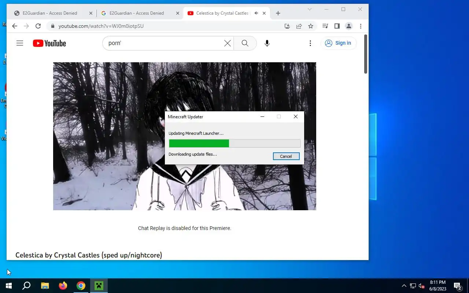Viewport: 469px width, 293px height.
Task: Click the video title Celestica by Crystal Castles
Action: coord(89,255)
